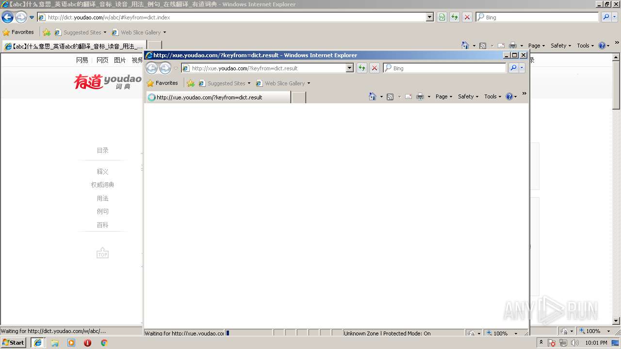Click Feeds icon in front window command bar

(390, 96)
